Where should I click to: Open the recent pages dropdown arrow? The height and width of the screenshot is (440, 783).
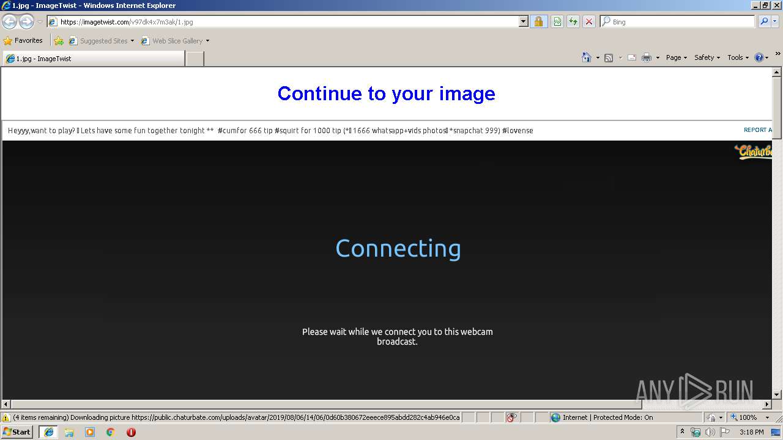point(40,22)
